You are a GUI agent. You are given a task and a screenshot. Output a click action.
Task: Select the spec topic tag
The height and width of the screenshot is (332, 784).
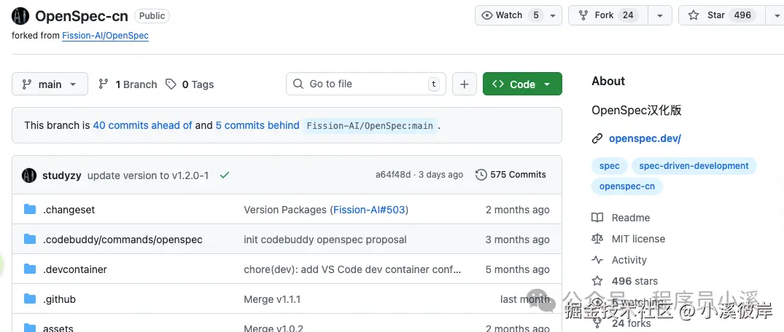(609, 166)
